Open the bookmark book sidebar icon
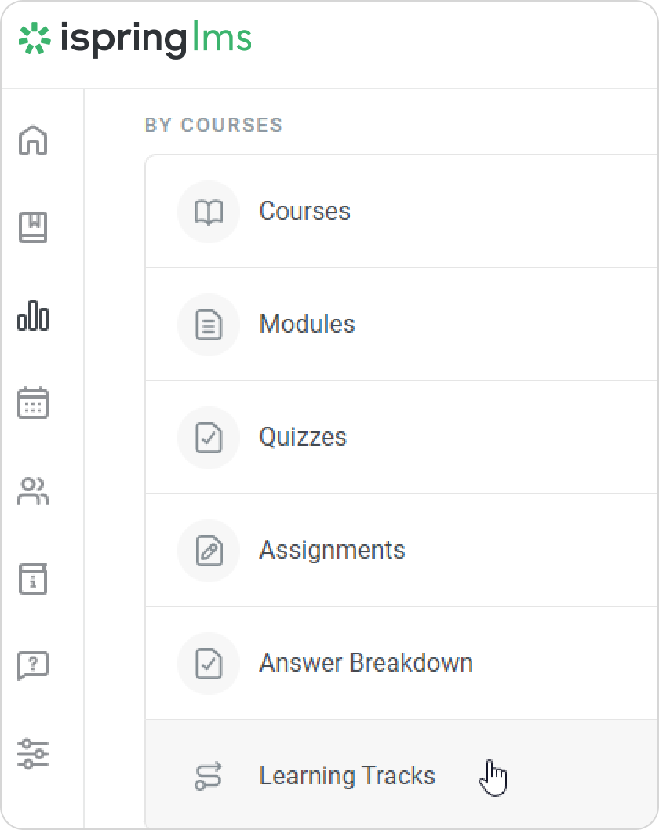Screen dimensions: 659x830 coord(33,228)
